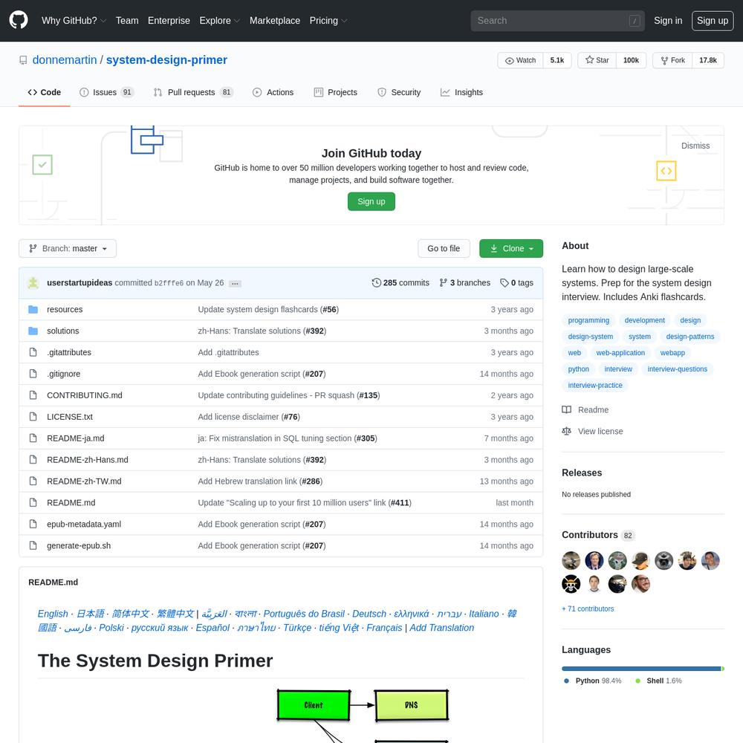Click the file icon next to README-zh-TW.md

click(33, 481)
